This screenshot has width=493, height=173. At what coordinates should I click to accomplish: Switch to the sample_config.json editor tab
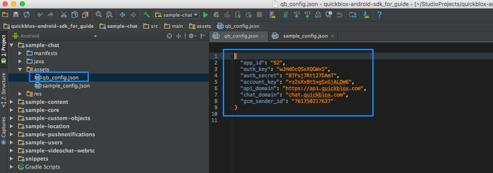(303, 36)
